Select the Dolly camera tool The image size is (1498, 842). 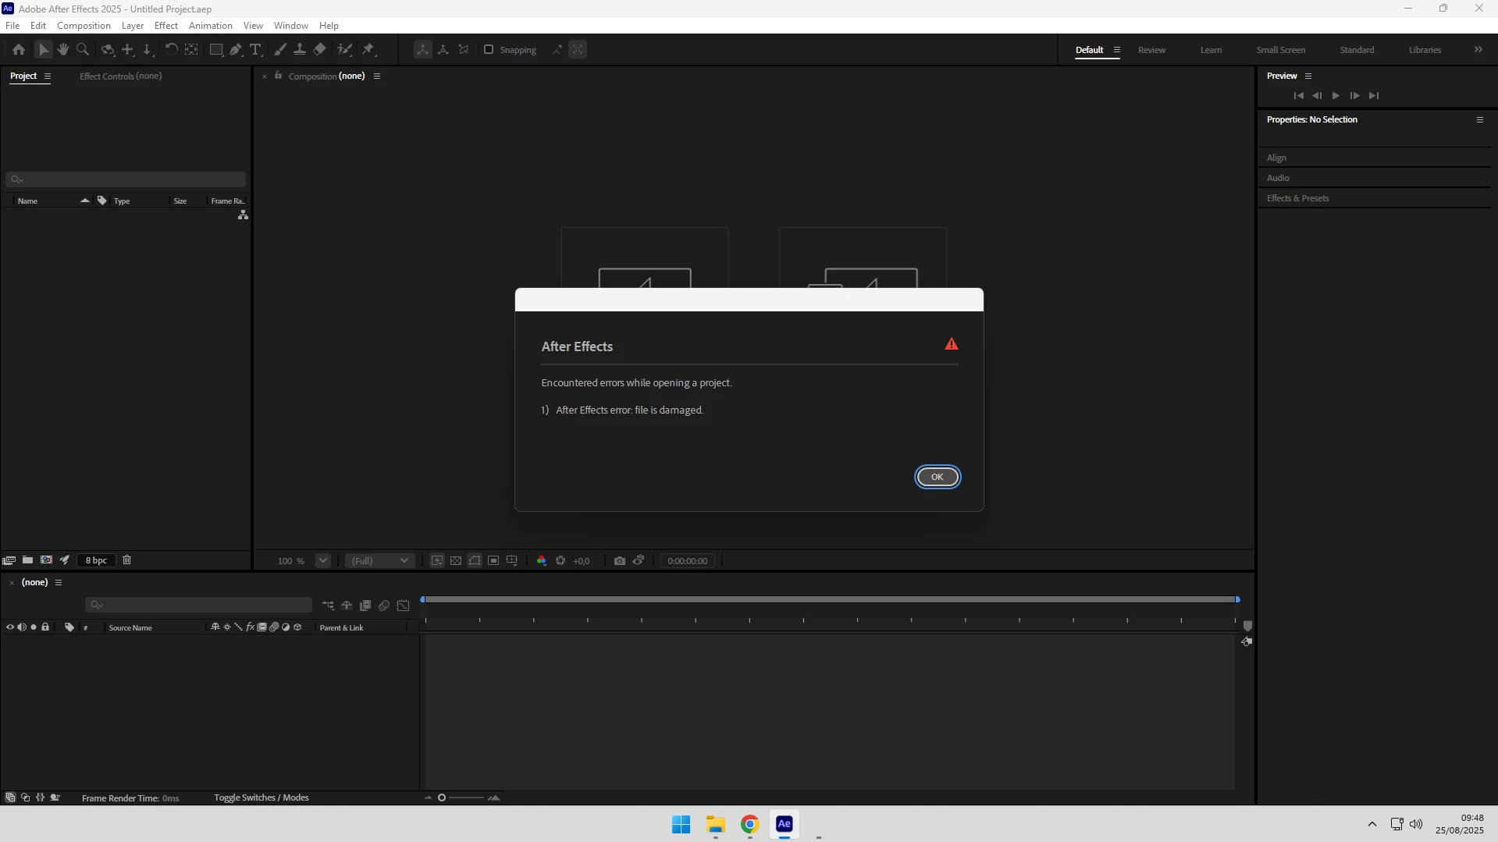click(148, 49)
